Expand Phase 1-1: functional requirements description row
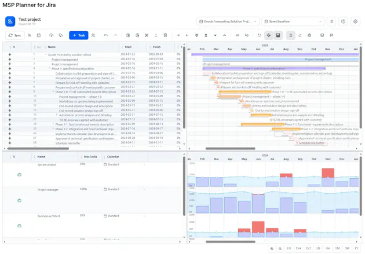 point(53,124)
